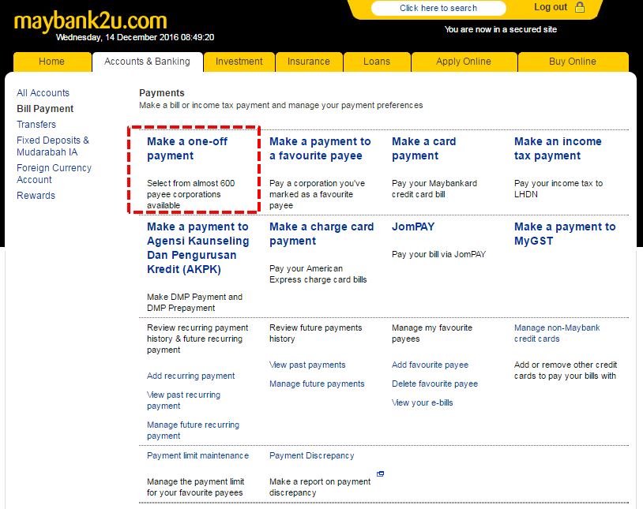Open the popup icon next to Payment Discrepancy
The image size is (643, 509).
[x=381, y=473]
